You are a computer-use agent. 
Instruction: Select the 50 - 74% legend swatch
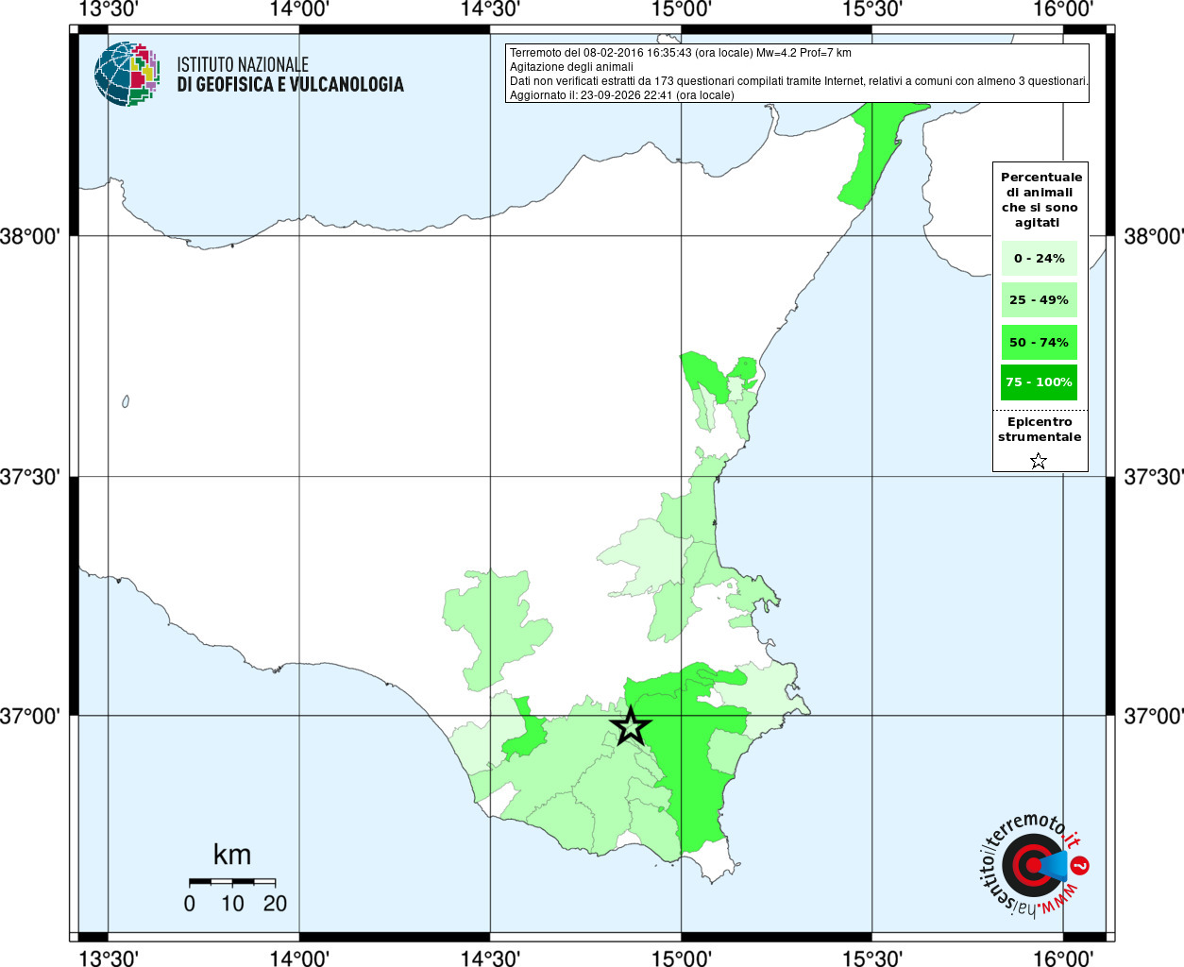point(1040,342)
